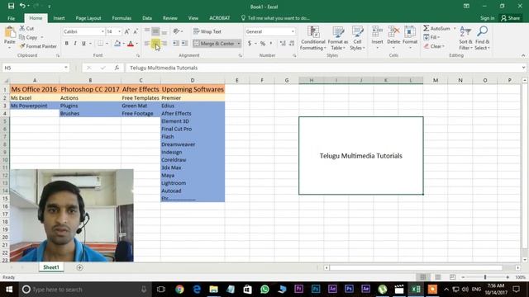Screen dimensions: 529x297
Task: Align text to the left
Action: (147, 44)
